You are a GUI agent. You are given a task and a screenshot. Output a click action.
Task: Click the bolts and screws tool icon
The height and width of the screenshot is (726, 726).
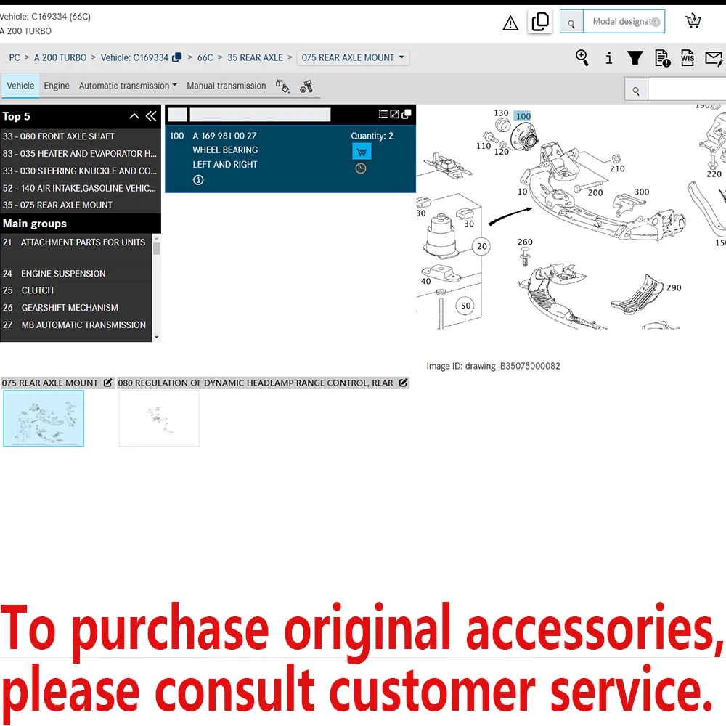306,86
